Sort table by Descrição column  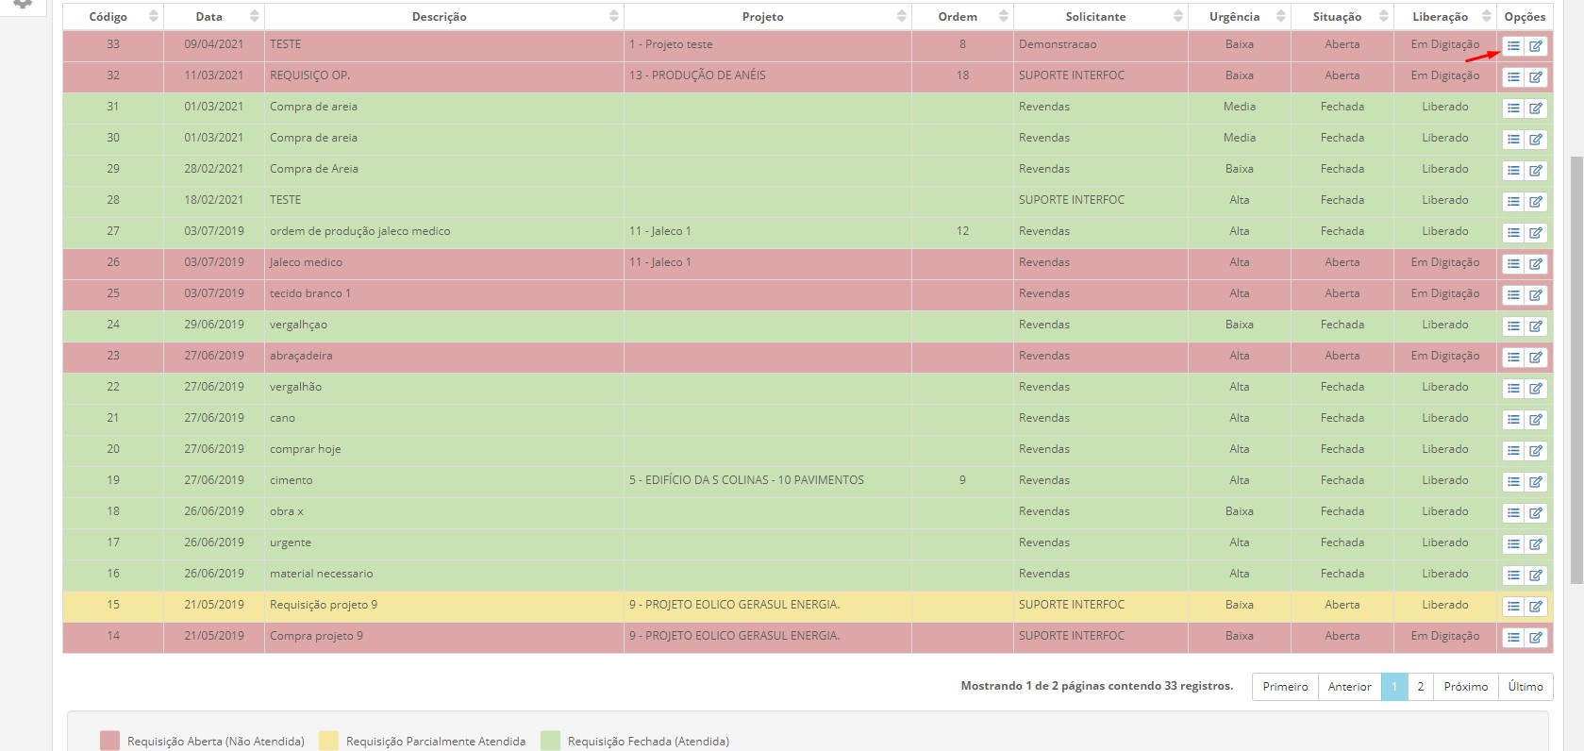[x=444, y=17]
